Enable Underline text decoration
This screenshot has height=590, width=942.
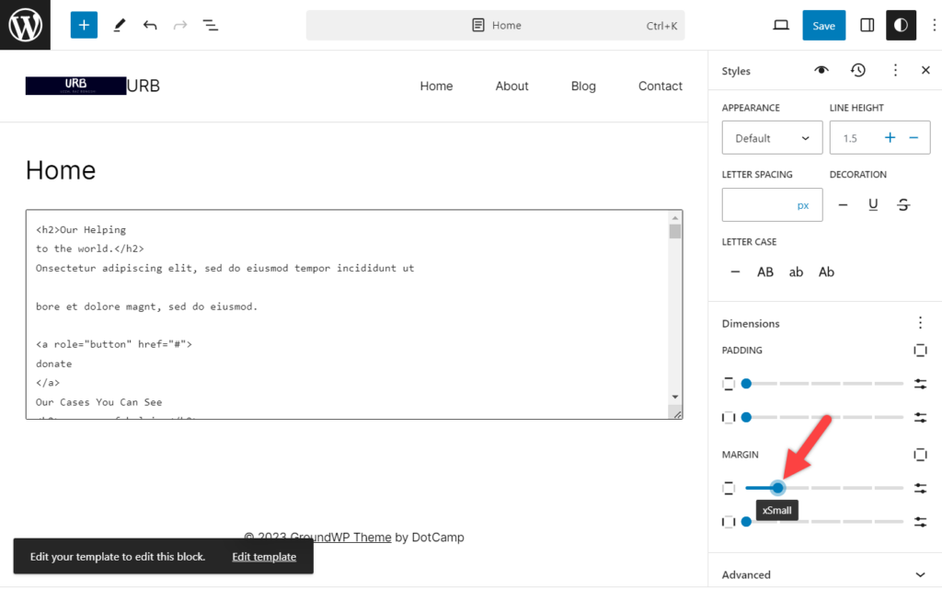[873, 203]
